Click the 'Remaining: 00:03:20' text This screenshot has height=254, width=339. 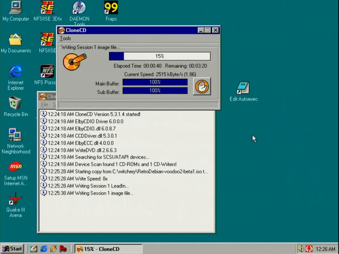pos(186,66)
